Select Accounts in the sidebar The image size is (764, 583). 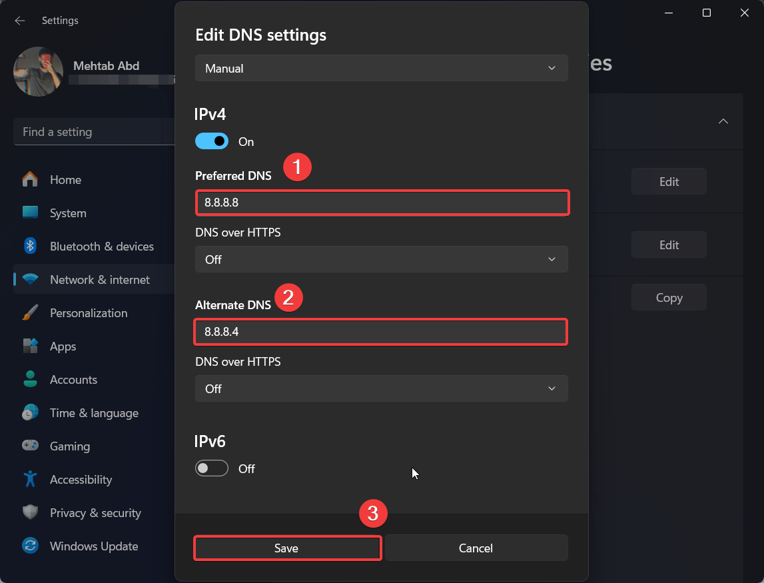tap(73, 379)
